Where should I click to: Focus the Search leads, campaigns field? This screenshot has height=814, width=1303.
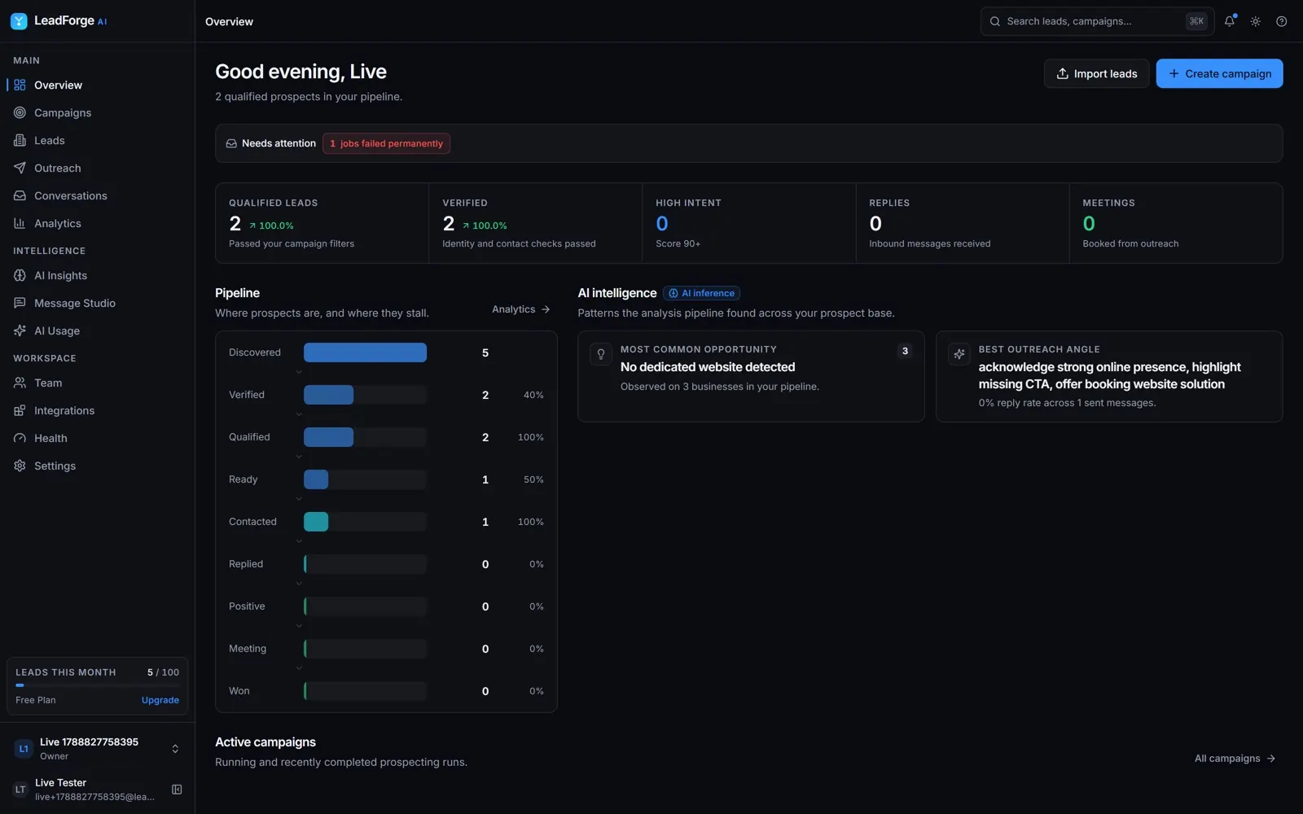[1097, 21]
